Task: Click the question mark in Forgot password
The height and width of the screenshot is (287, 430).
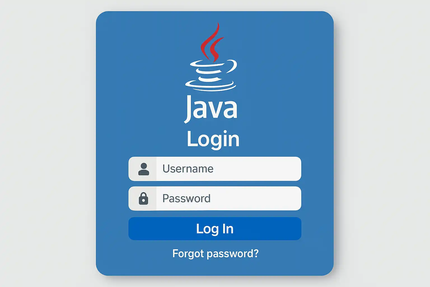Action: (255, 253)
